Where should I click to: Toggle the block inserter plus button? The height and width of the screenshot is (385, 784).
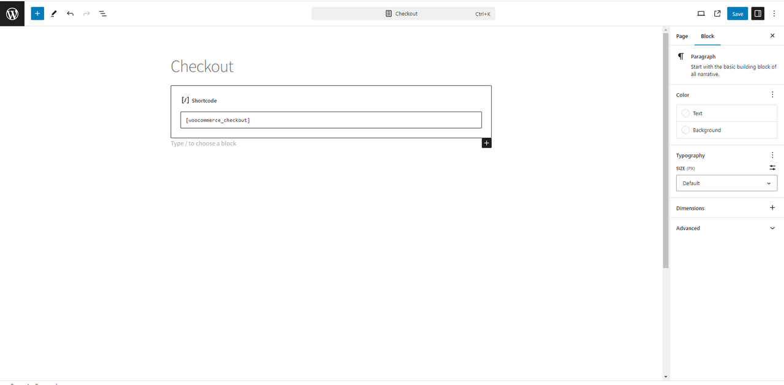(37, 13)
